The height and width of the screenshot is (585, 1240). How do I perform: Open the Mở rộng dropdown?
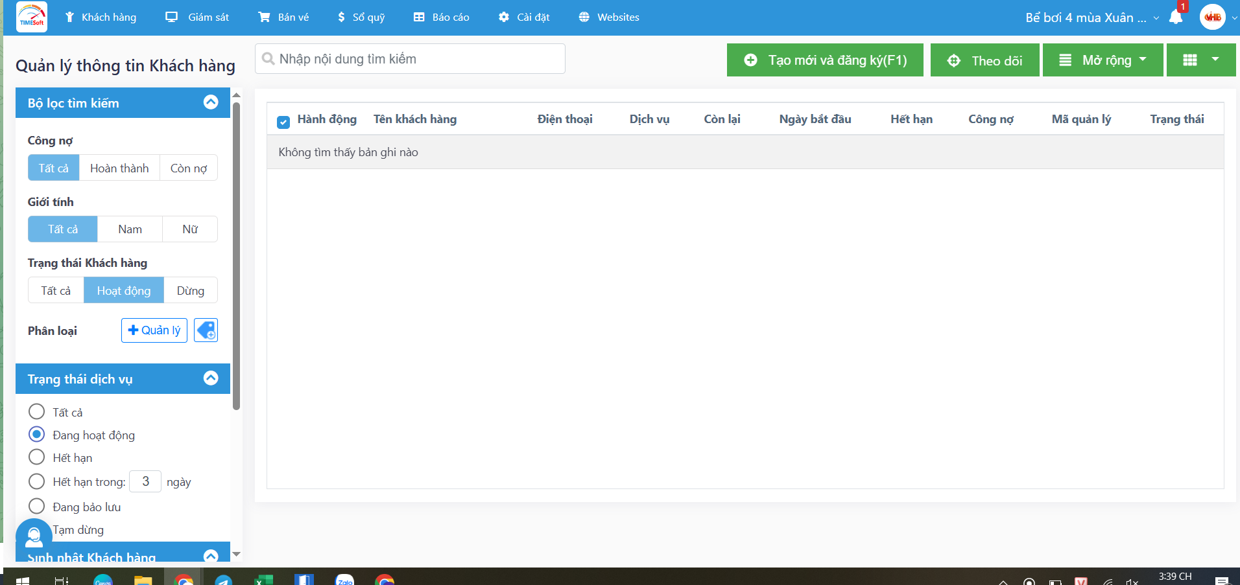coord(1103,60)
